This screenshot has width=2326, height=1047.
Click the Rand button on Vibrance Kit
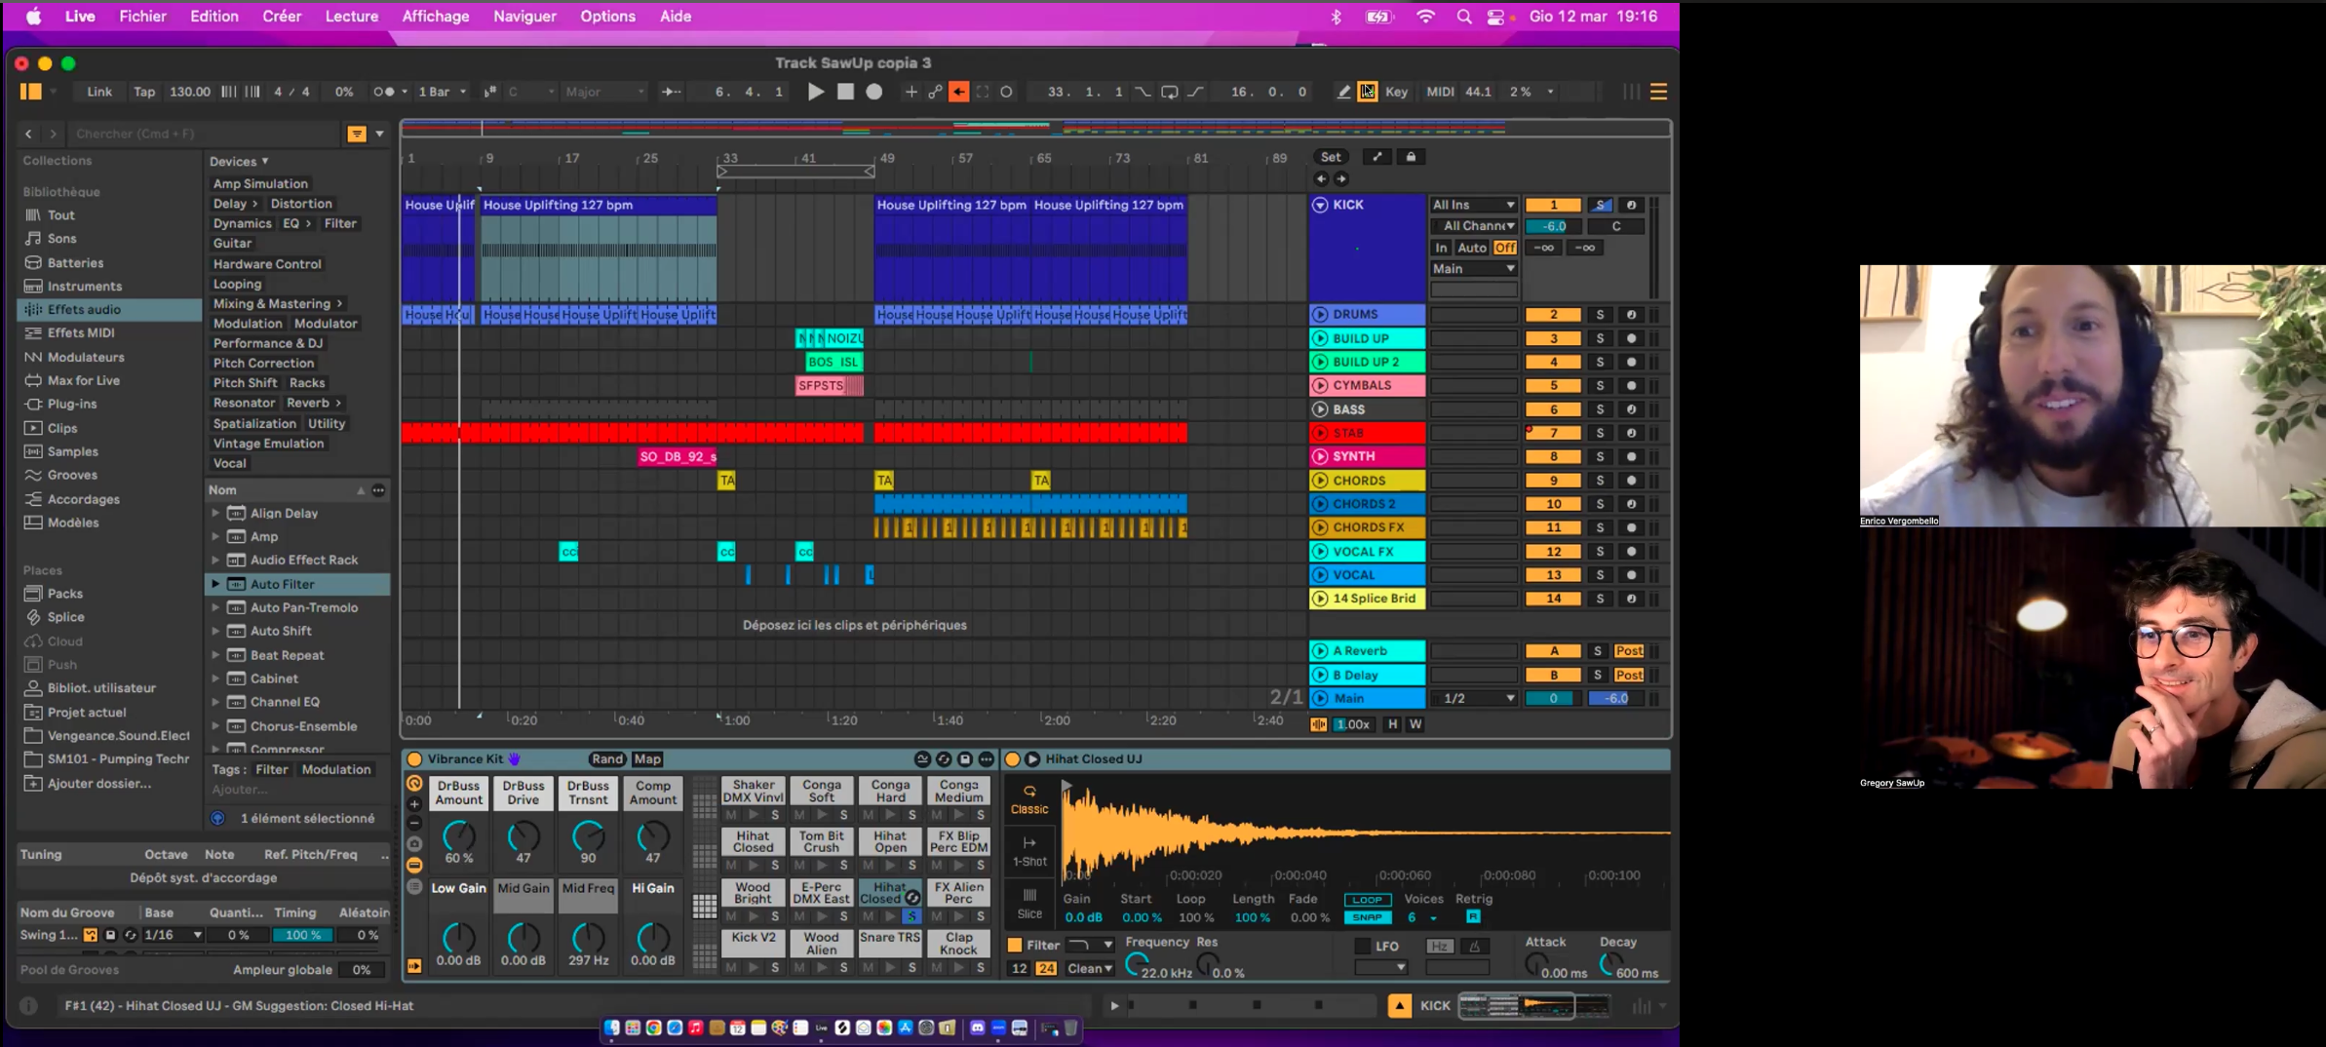tap(606, 759)
